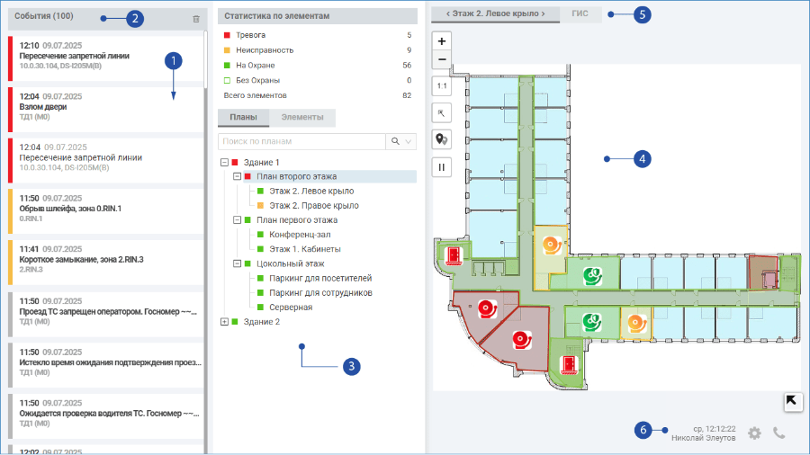810x455 pixels.
Task: Expand the Здание 2 tree node
Action: coord(224,321)
